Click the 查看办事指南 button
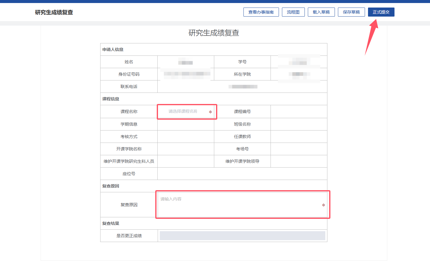This screenshot has height=277, width=430. [x=261, y=12]
